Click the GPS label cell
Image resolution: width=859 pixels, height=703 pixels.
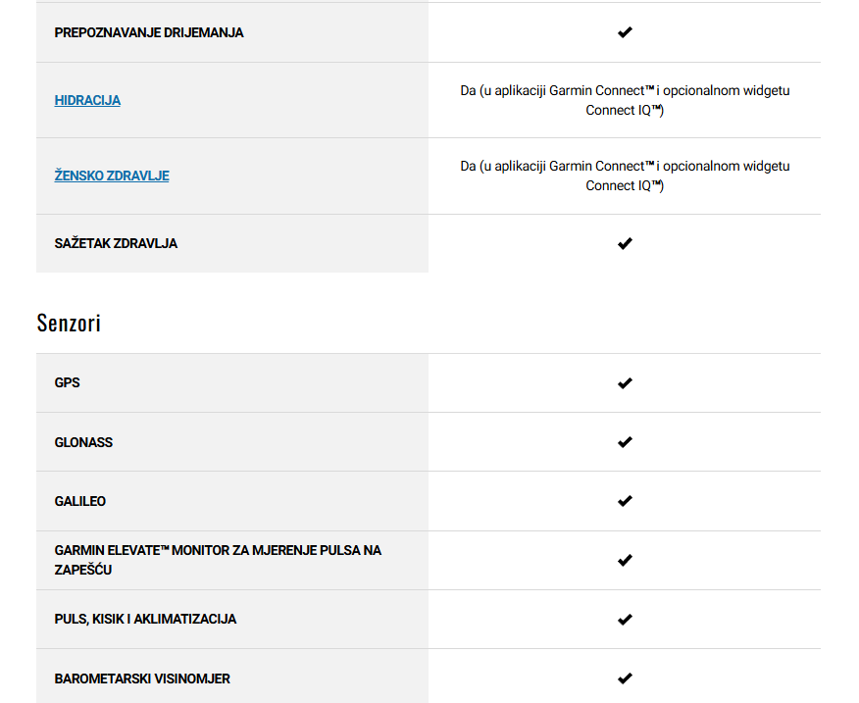[x=232, y=382]
